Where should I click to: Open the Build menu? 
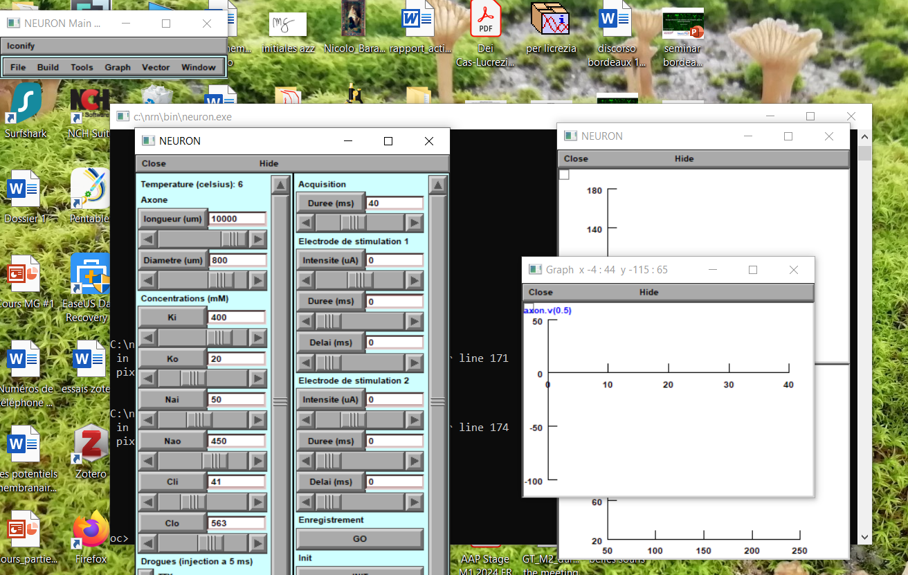point(48,67)
